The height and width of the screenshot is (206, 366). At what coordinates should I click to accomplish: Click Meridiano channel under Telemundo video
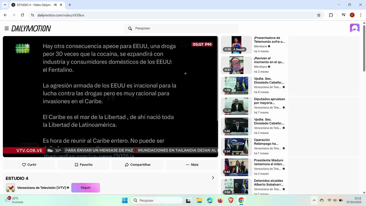tap(260, 46)
